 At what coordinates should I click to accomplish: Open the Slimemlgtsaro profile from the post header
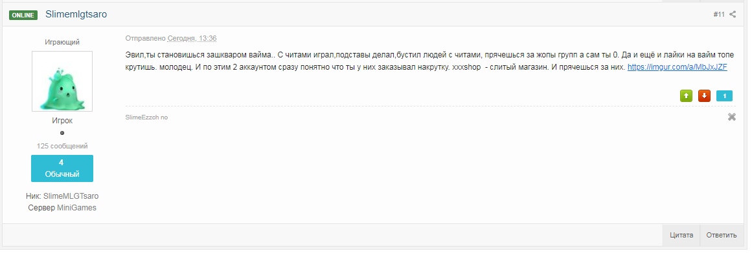tap(76, 14)
